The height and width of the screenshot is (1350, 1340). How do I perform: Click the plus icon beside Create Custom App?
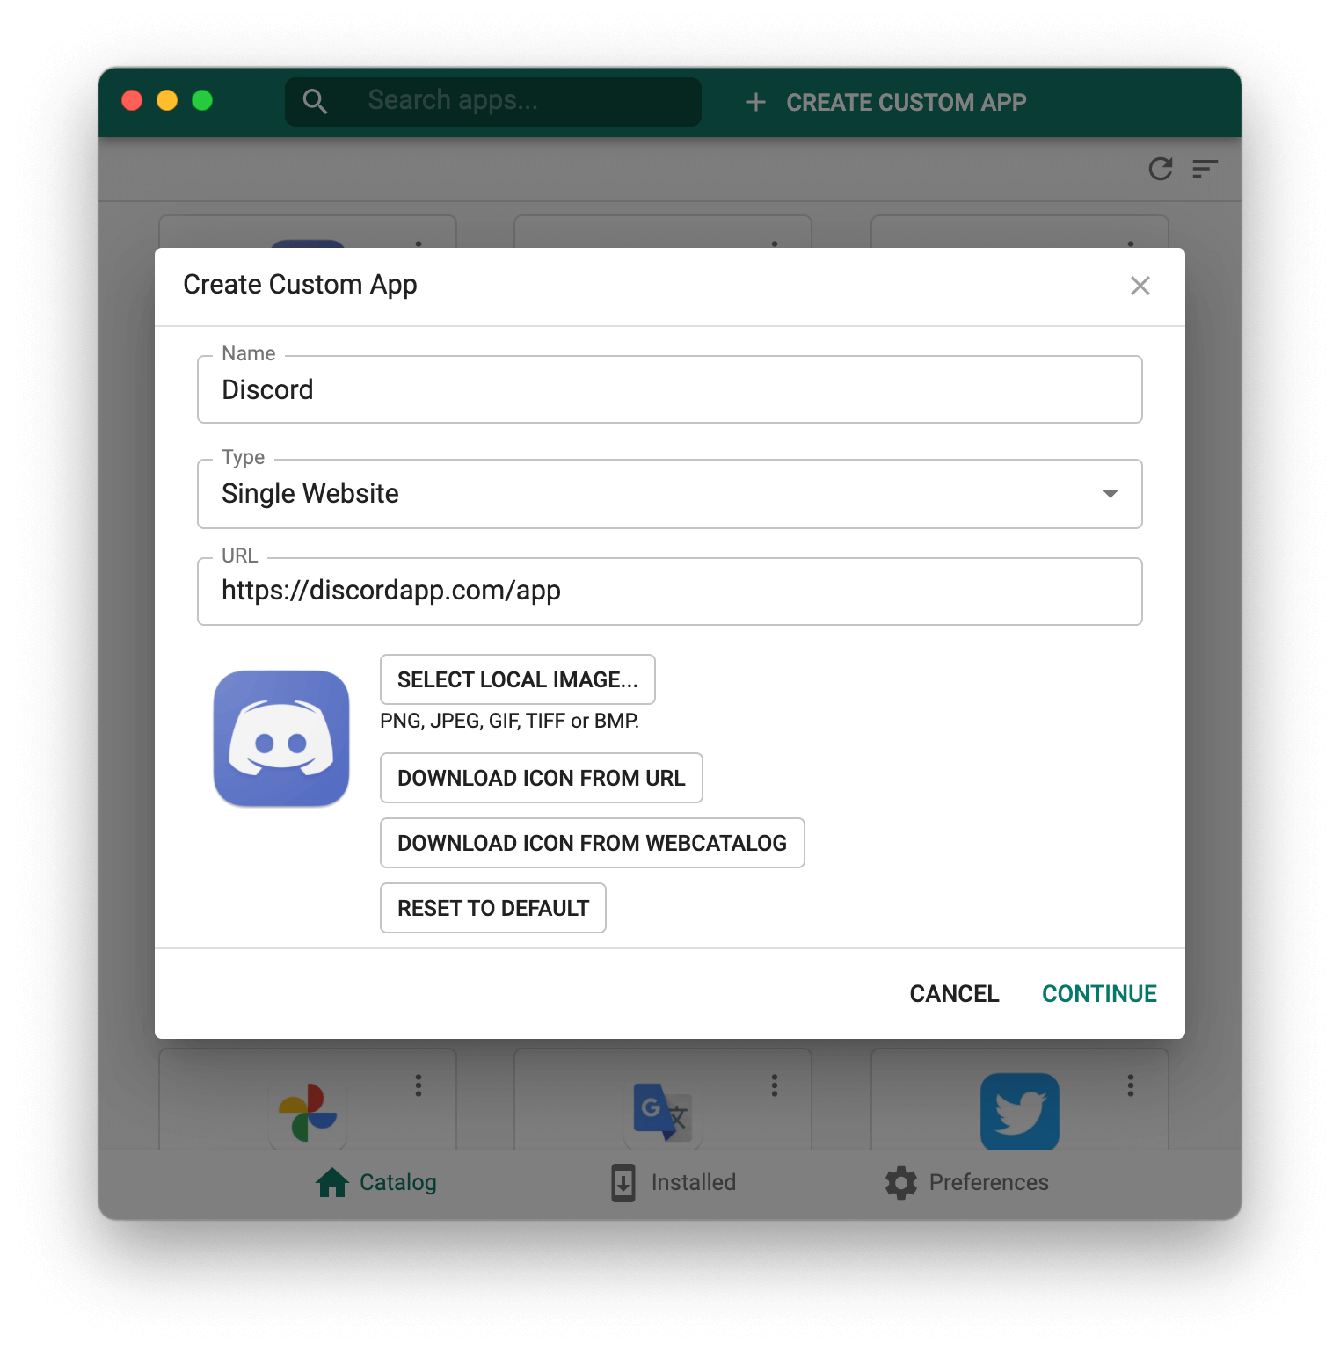tap(756, 103)
